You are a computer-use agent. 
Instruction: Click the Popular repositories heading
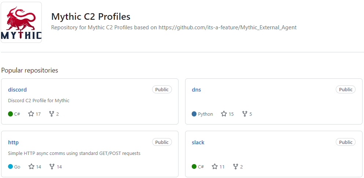point(30,70)
